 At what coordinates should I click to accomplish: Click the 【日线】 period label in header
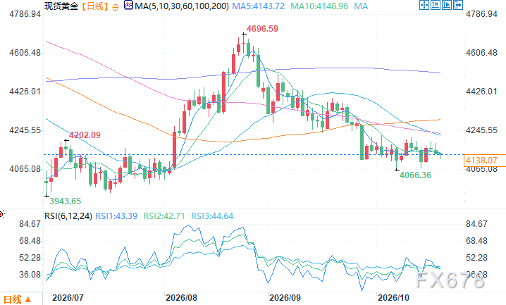95,6
